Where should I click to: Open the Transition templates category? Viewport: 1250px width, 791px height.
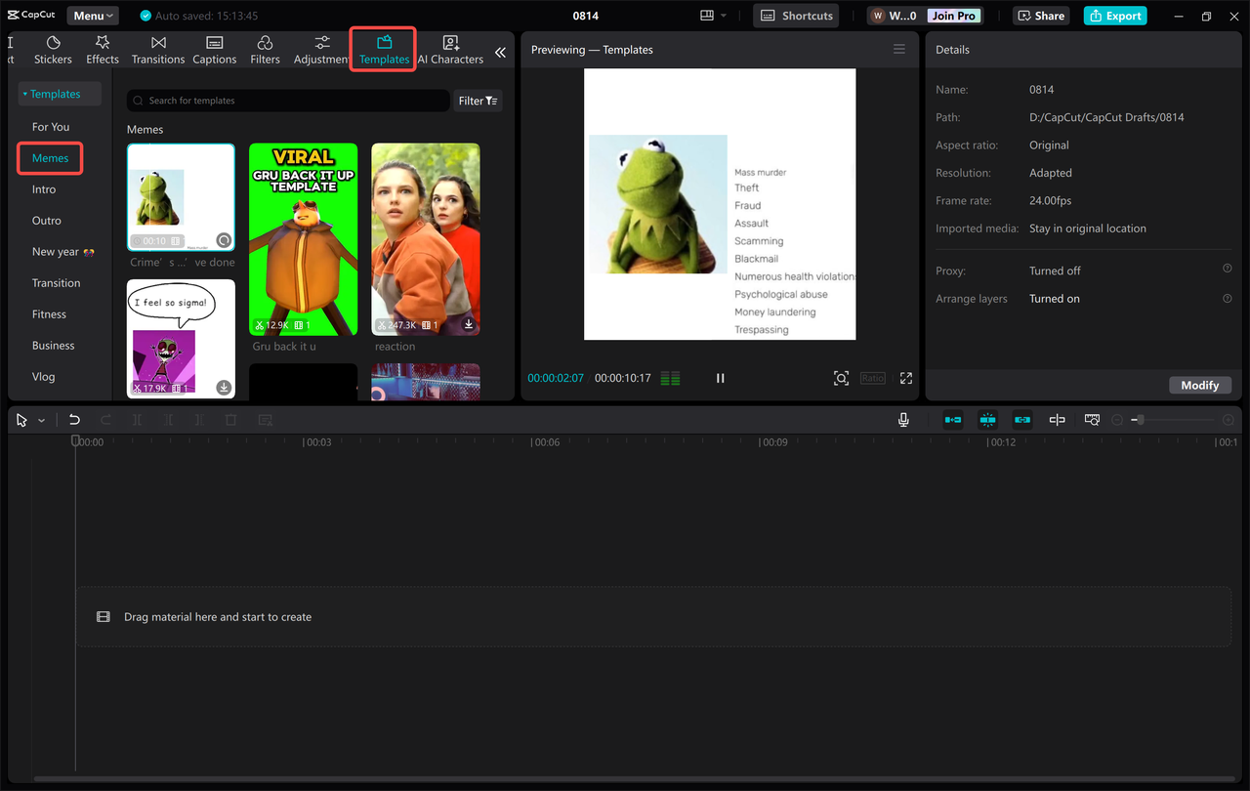57,282
